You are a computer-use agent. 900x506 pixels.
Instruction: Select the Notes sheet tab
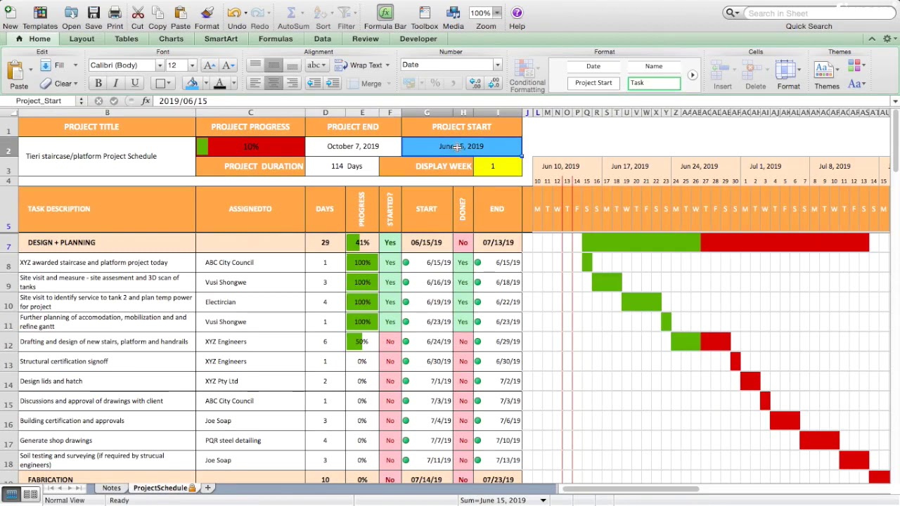(111, 488)
